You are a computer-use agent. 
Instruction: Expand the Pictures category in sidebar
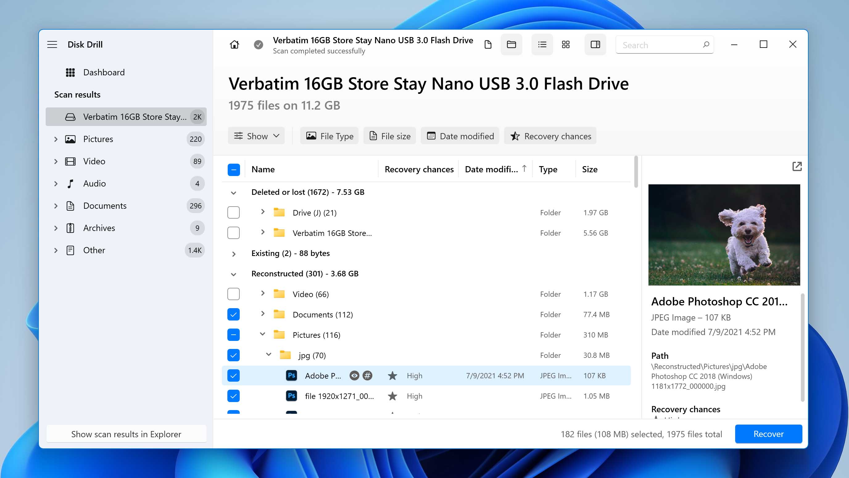(x=56, y=139)
